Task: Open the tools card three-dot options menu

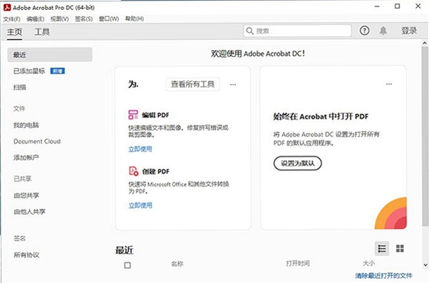Action: (233, 85)
